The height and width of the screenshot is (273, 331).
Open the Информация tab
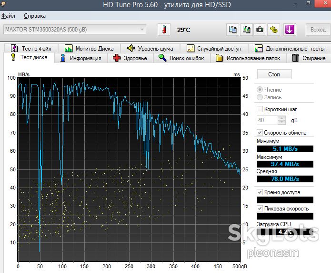pyautogui.click(x=81, y=58)
